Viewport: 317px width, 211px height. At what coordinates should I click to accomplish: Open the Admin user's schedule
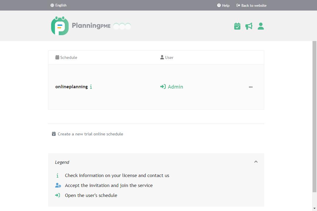point(172,87)
